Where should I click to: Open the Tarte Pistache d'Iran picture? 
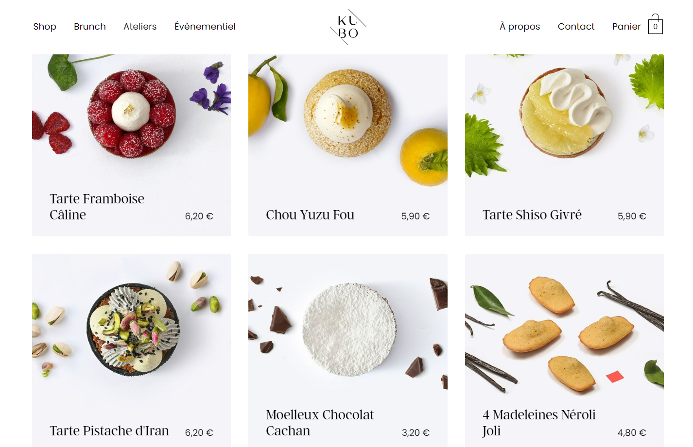(131, 330)
